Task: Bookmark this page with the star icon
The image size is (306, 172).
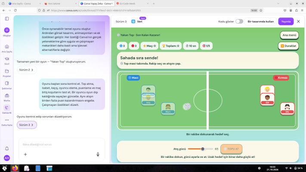Action: pos(261,10)
